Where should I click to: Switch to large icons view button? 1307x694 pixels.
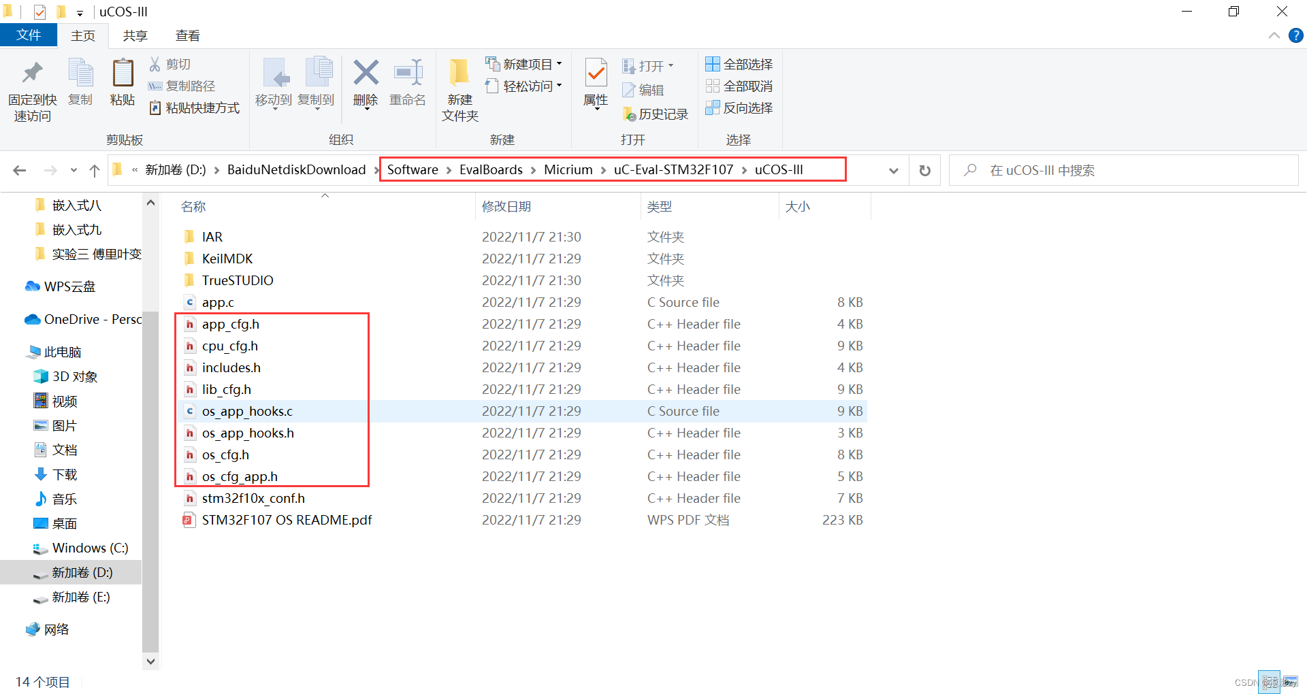coord(1290,682)
